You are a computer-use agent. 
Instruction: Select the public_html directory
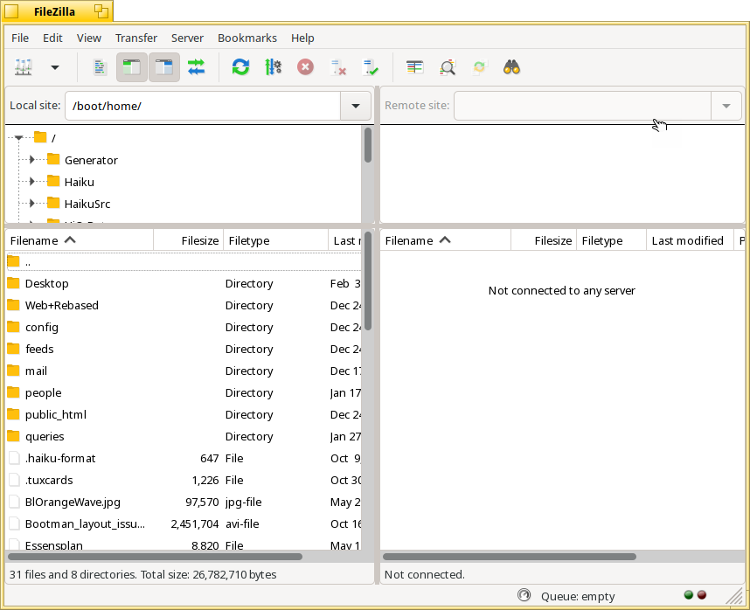[184, 414]
